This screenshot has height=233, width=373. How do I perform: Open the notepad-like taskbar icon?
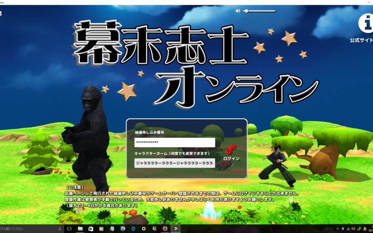pos(112,229)
